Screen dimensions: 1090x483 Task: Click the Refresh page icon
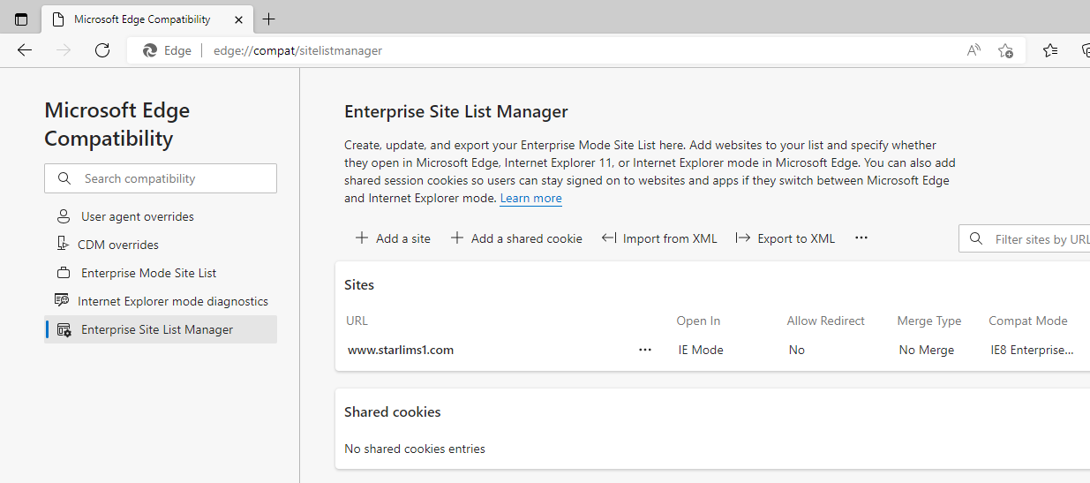tap(102, 50)
